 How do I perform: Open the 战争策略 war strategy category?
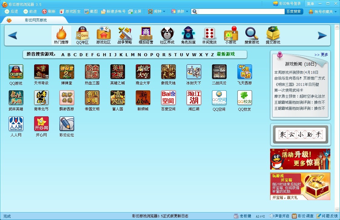[x=125, y=35]
